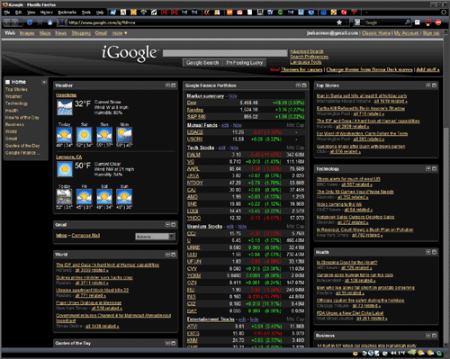This screenshot has height=359, width=450.
Task: Click the Add stuff link
Action: (x=427, y=69)
